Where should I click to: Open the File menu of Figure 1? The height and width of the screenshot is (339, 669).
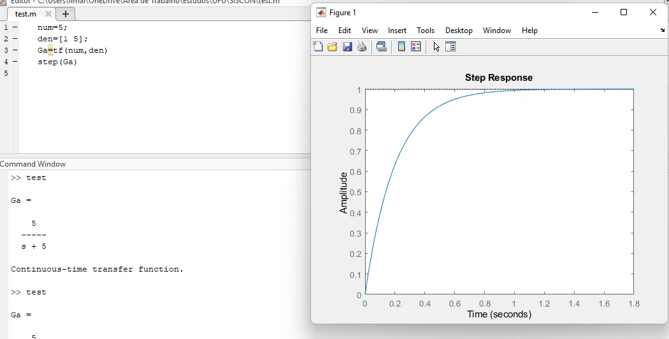point(322,31)
